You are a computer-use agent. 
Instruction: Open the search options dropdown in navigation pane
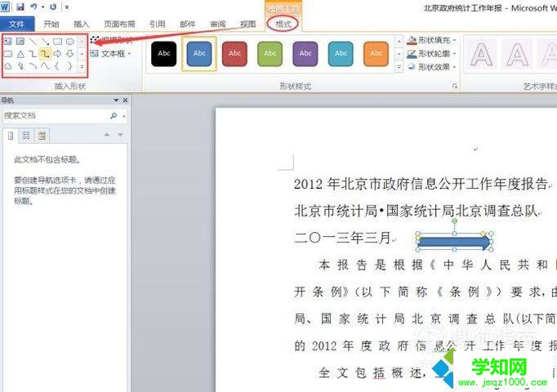tap(124, 116)
